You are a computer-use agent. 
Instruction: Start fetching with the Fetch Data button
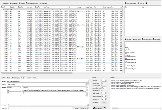pyautogui.click(x=98, y=108)
